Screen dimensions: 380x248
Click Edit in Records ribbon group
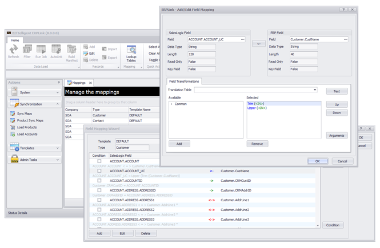(x=89, y=54)
